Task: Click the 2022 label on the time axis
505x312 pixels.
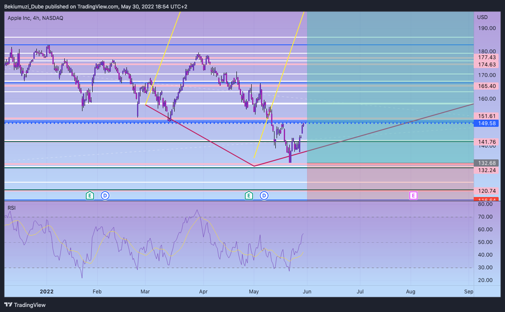Action: pos(47,291)
